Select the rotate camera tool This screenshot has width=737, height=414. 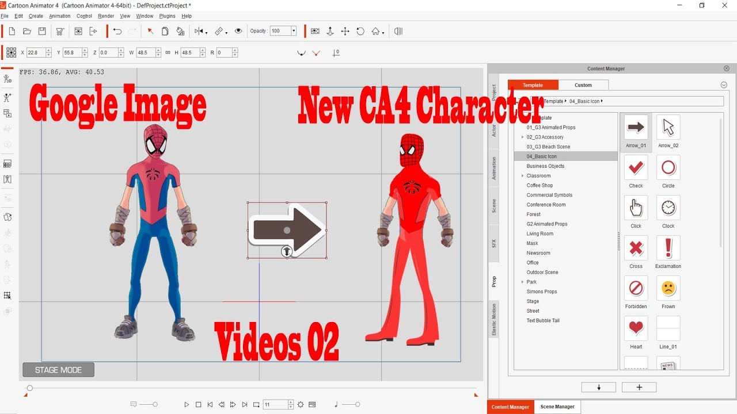360,31
